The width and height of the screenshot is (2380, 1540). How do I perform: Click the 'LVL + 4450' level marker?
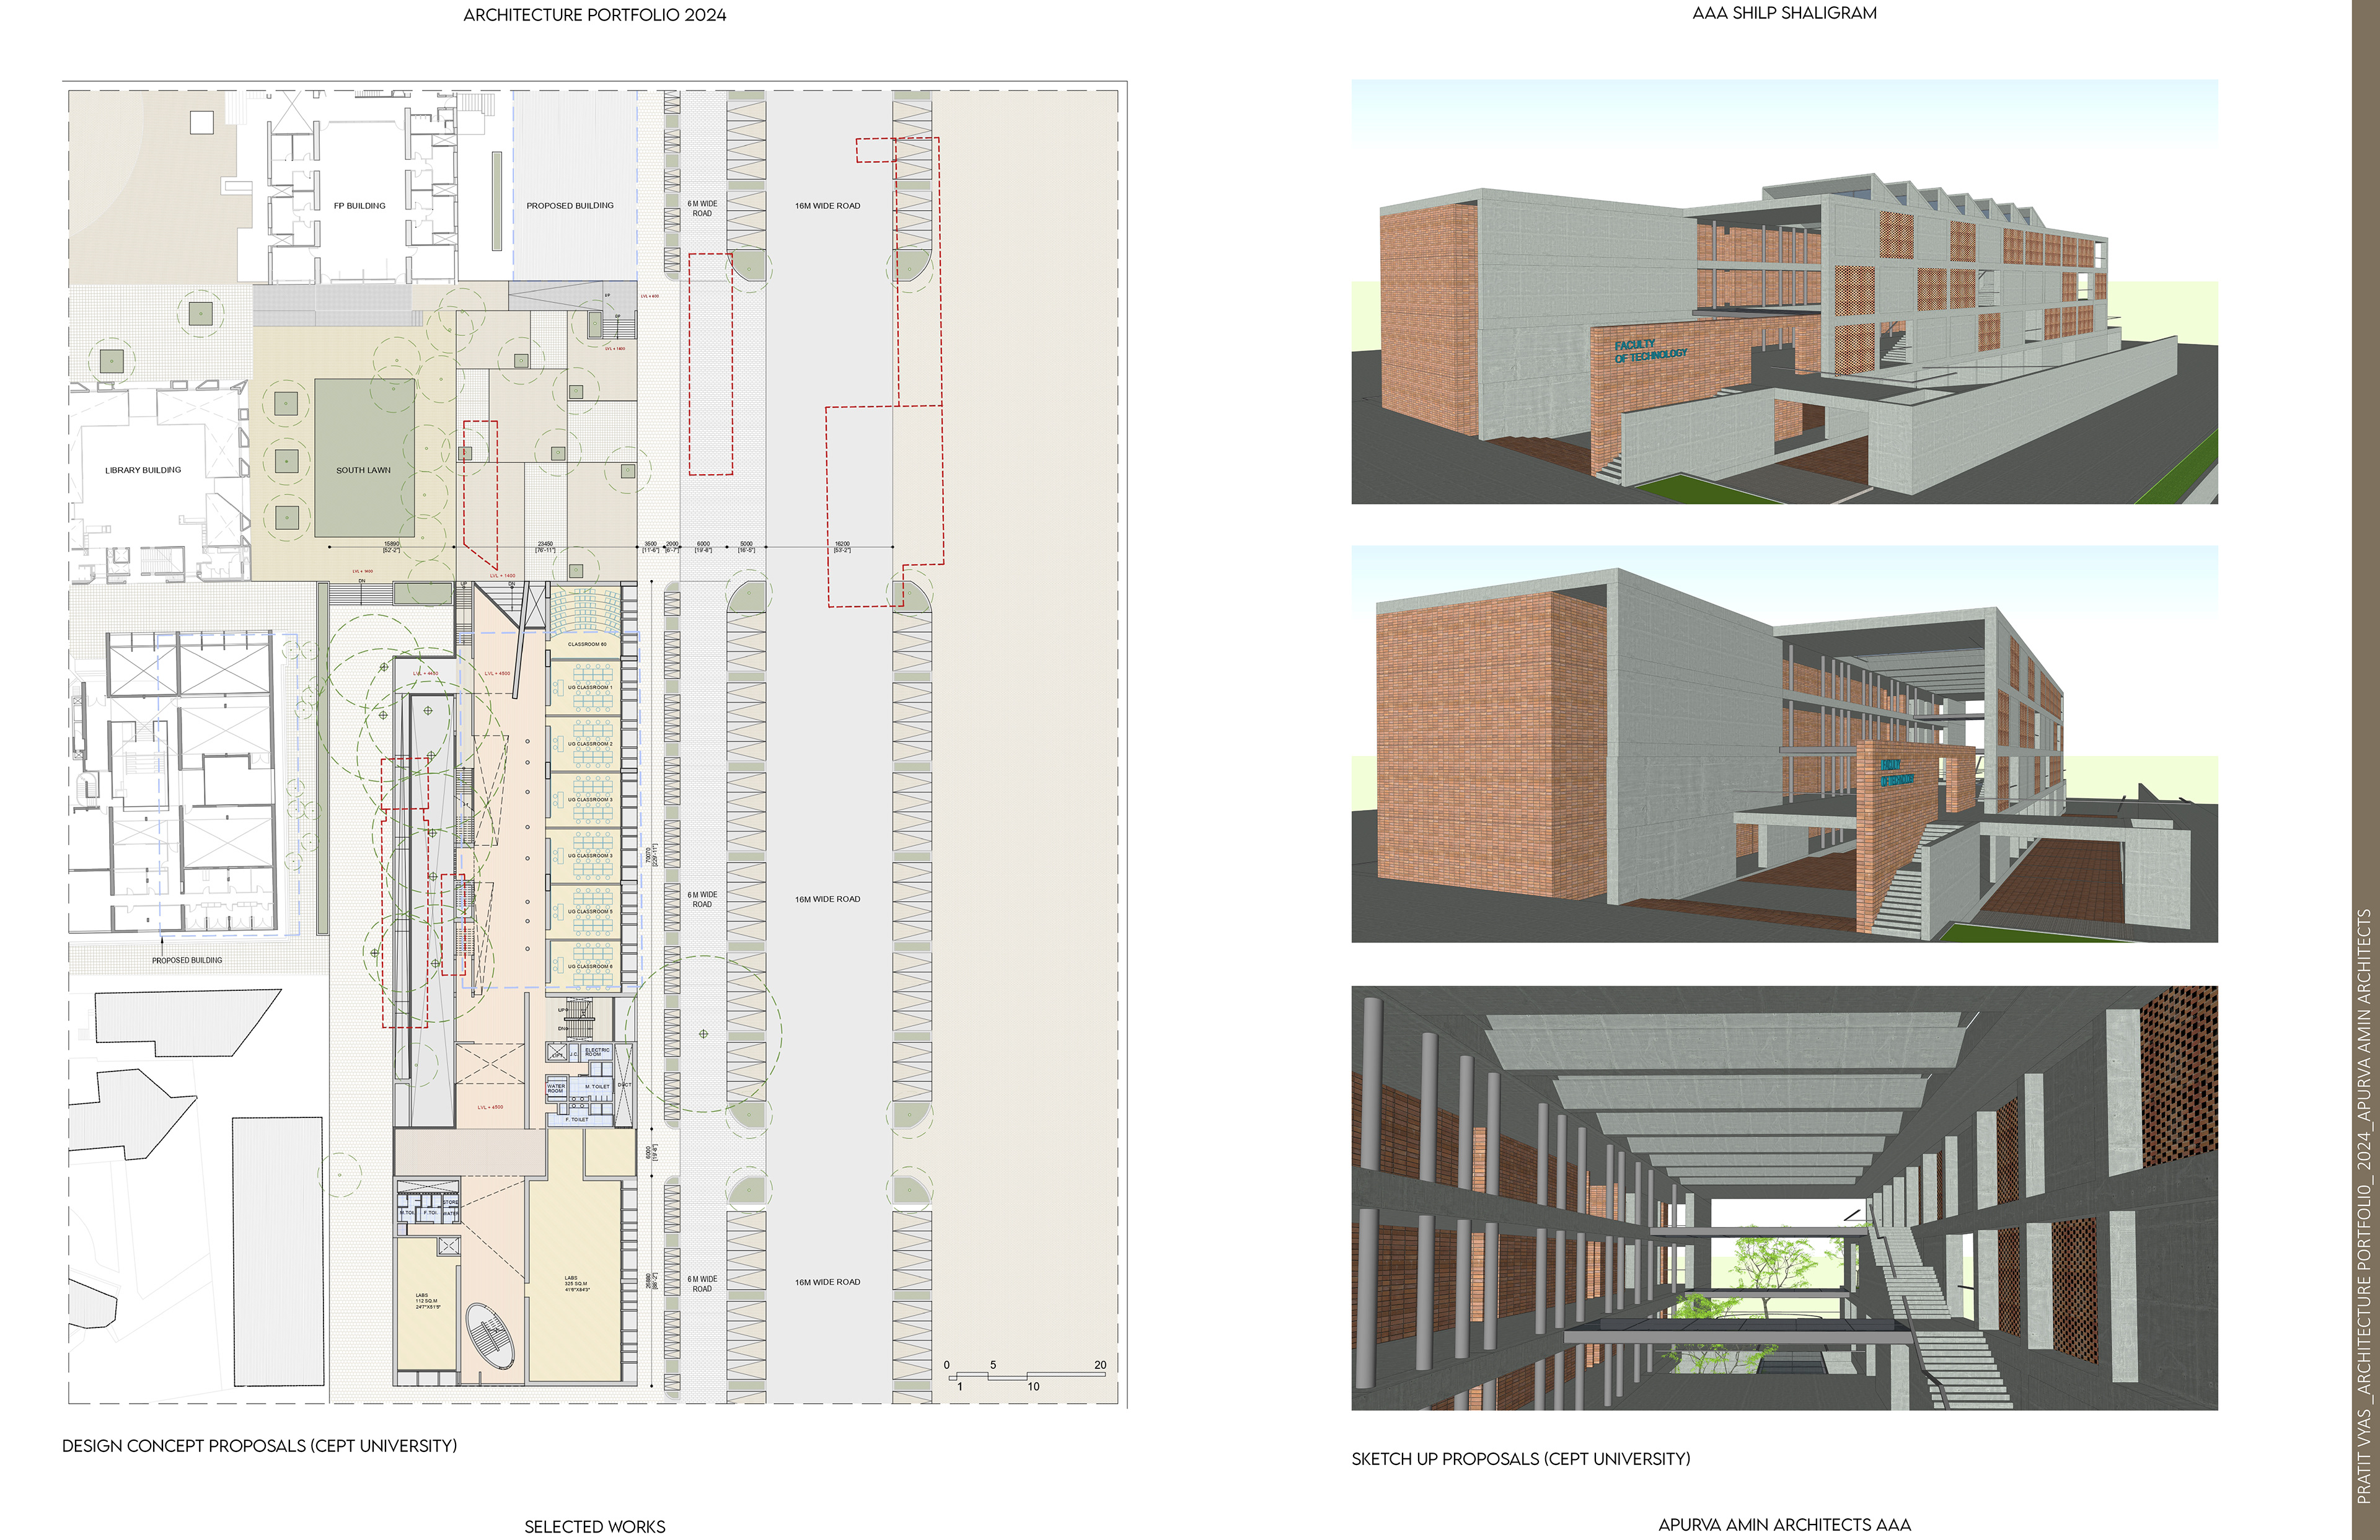(x=426, y=674)
